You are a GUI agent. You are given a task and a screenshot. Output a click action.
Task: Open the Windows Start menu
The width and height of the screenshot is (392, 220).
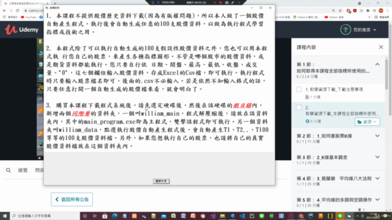tap(5, 216)
